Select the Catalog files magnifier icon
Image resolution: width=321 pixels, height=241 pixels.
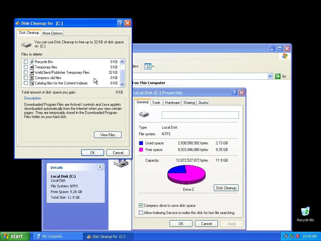(32, 83)
